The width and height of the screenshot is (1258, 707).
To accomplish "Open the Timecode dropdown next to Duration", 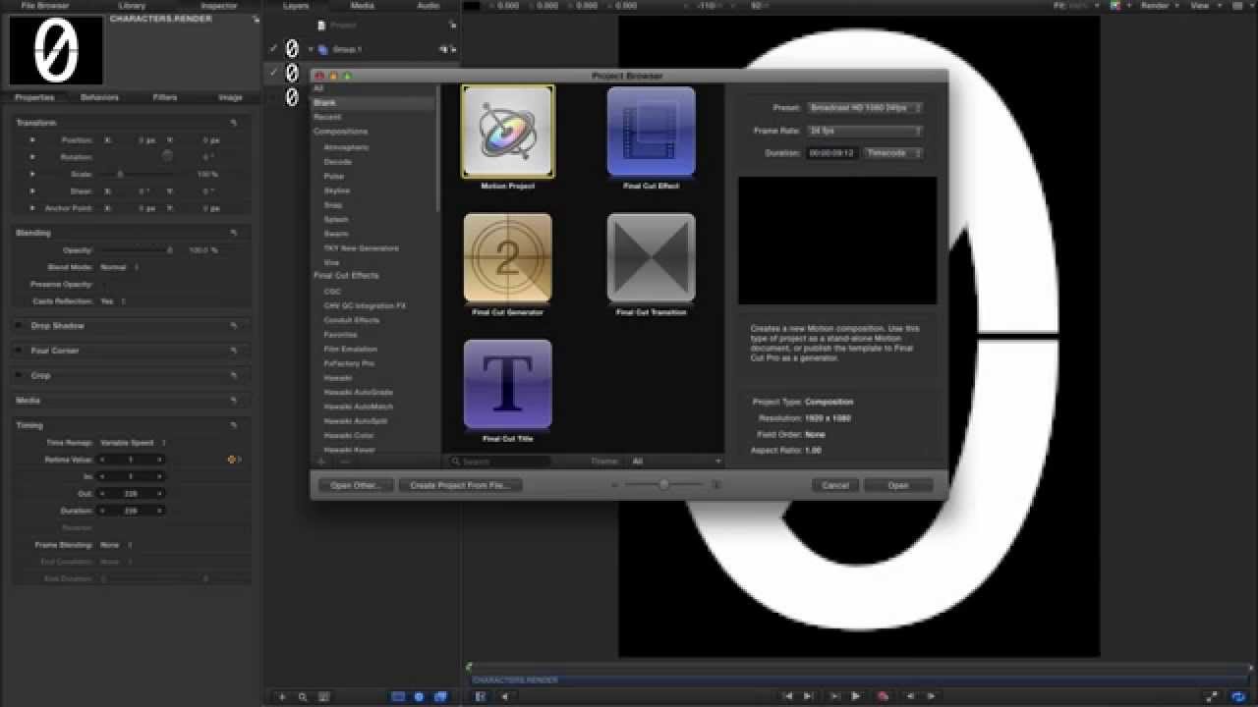I will (893, 153).
